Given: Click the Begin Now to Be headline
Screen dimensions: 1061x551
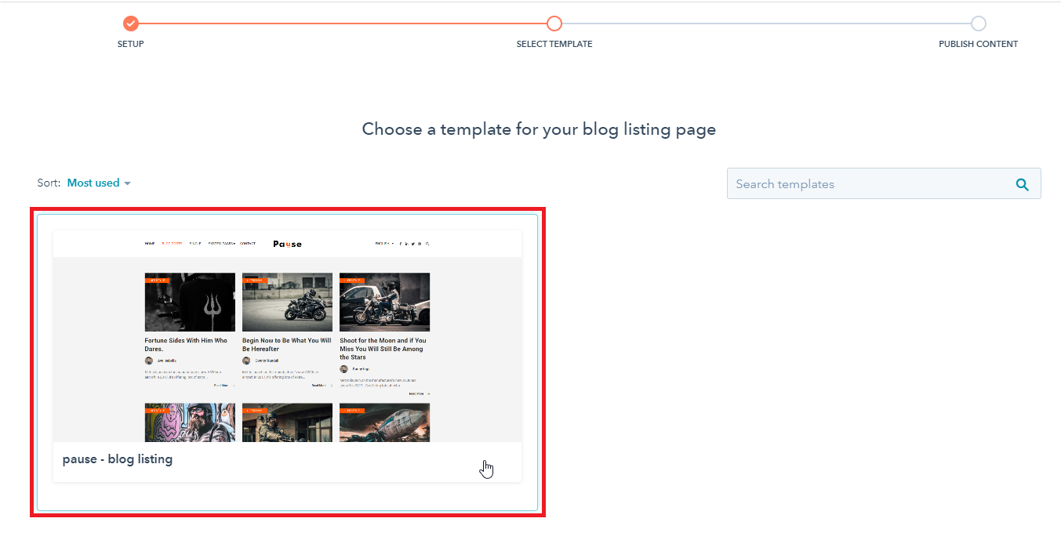Looking at the screenshot, I should click(x=286, y=345).
